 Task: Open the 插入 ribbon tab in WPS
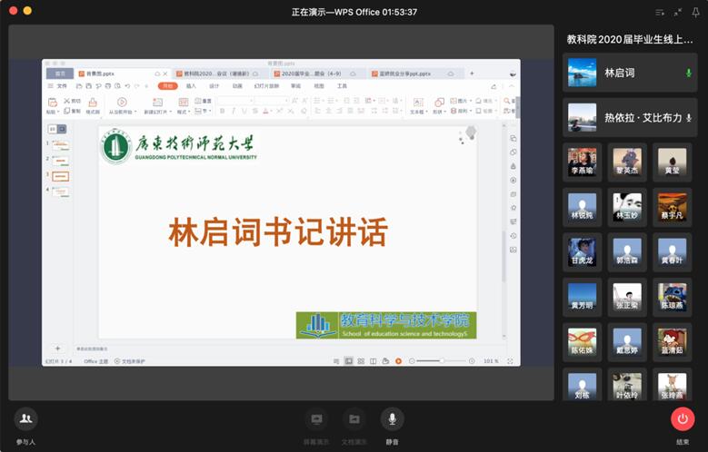pos(191,86)
